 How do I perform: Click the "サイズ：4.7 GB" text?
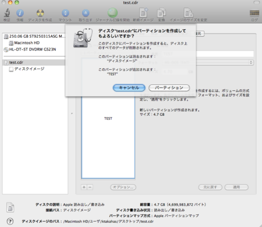(152, 115)
